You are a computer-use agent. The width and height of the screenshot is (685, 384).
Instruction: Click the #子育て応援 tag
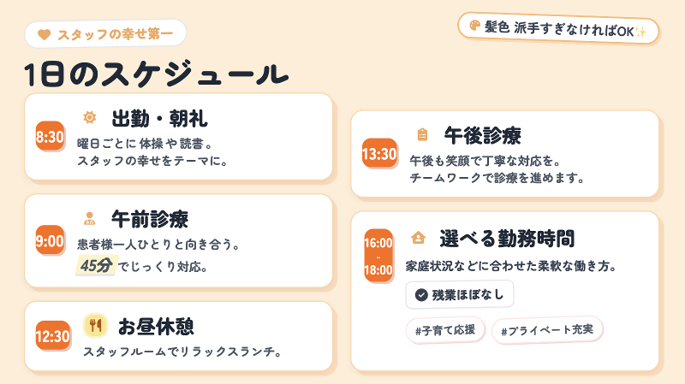445,330
